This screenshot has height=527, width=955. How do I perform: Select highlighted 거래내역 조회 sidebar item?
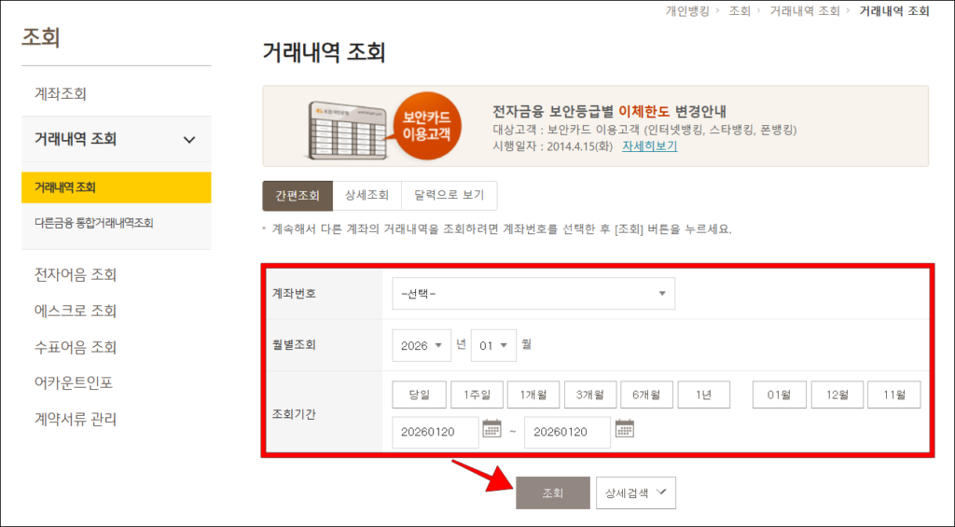(x=117, y=187)
